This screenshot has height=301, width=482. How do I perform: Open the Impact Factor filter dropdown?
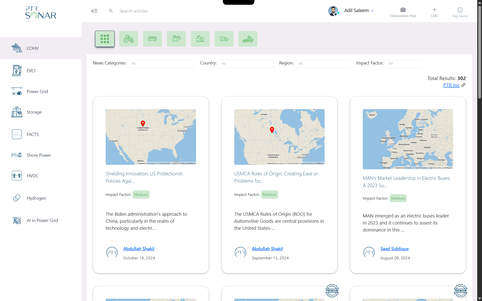[403, 63]
